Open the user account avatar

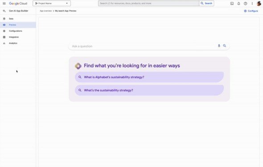259,4
